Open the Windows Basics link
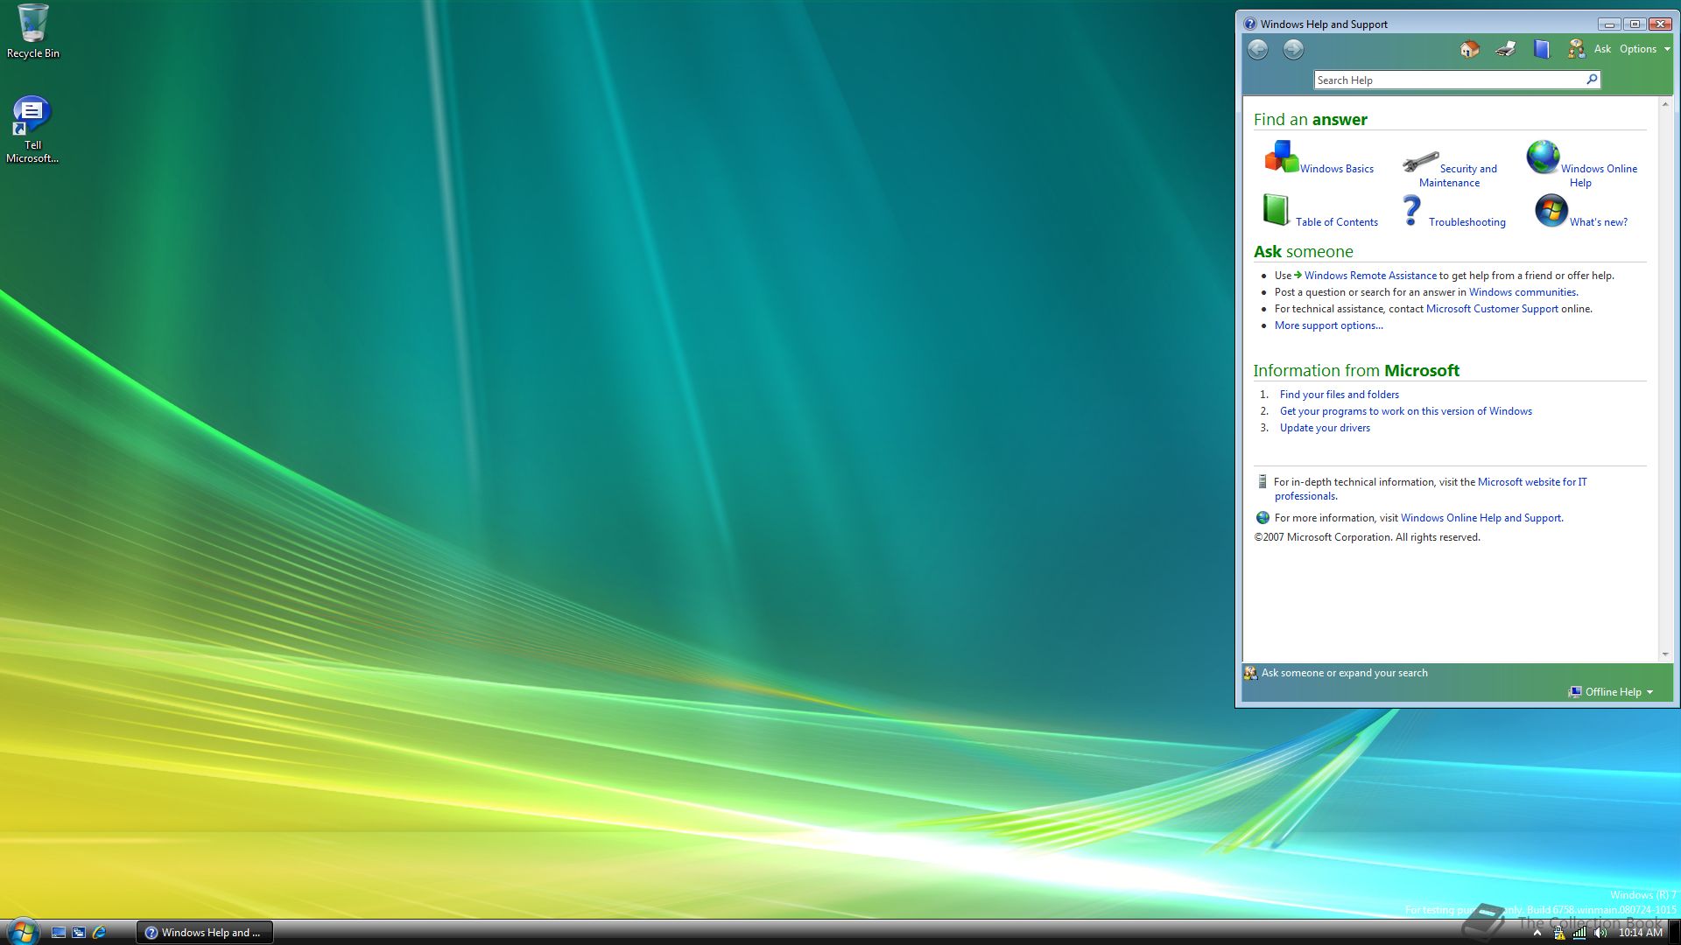1681x945 pixels. coord(1337,169)
